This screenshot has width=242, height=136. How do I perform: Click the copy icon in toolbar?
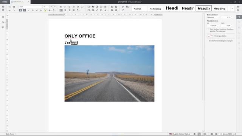pyautogui.click(x=9, y=7)
